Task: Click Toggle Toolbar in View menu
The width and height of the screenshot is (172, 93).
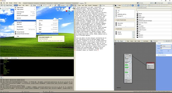Action: click(25, 7)
